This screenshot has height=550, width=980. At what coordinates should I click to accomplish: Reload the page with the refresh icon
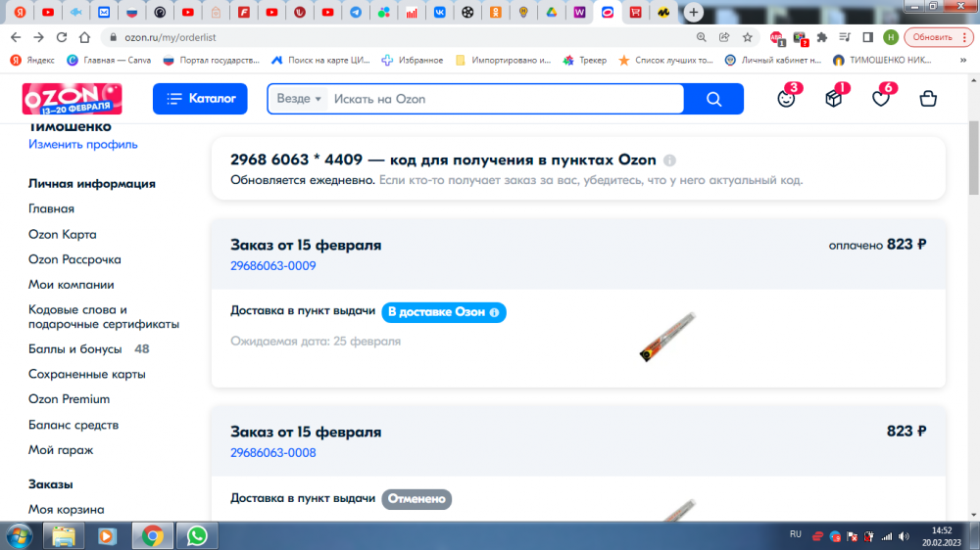[62, 37]
